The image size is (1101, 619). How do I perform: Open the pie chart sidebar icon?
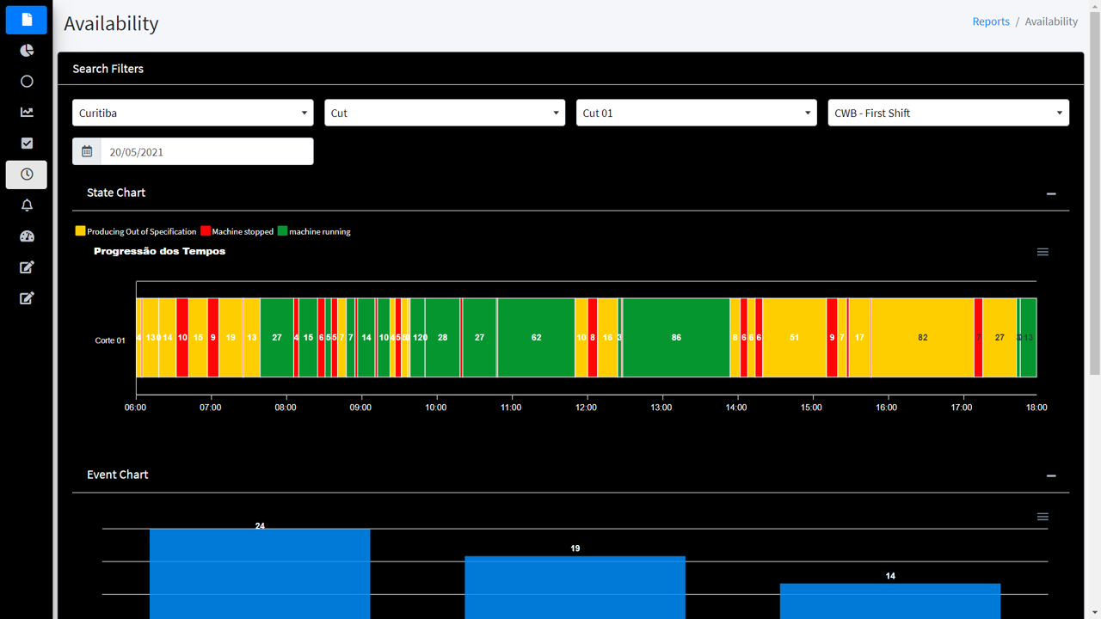(x=27, y=51)
